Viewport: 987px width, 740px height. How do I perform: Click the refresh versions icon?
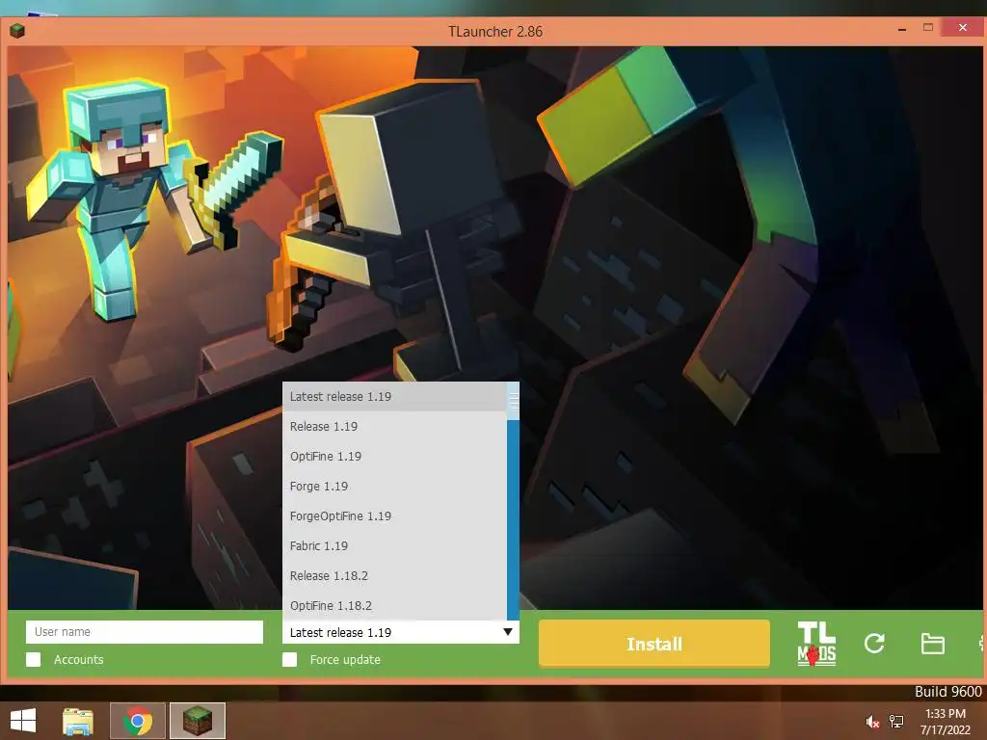tap(874, 643)
